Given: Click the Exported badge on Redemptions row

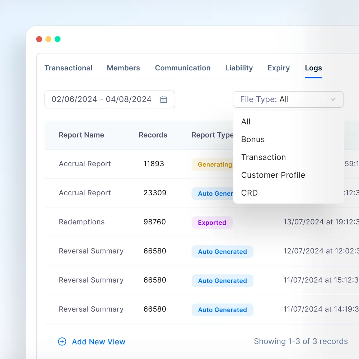Looking at the screenshot, I should click(212, 222).
